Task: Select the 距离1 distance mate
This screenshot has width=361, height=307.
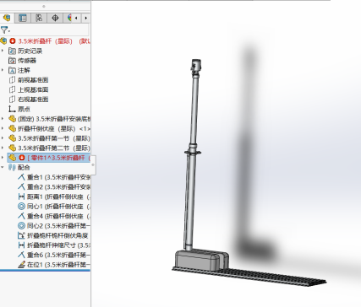Action: pos(58,197)
